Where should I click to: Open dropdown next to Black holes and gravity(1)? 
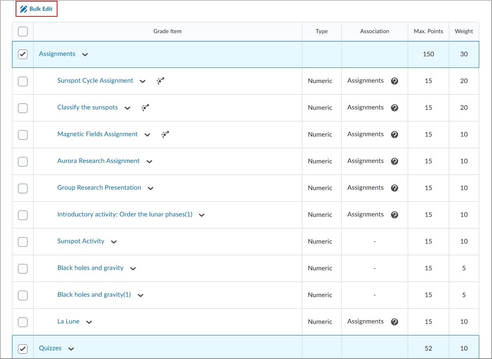tap(141, 296)
